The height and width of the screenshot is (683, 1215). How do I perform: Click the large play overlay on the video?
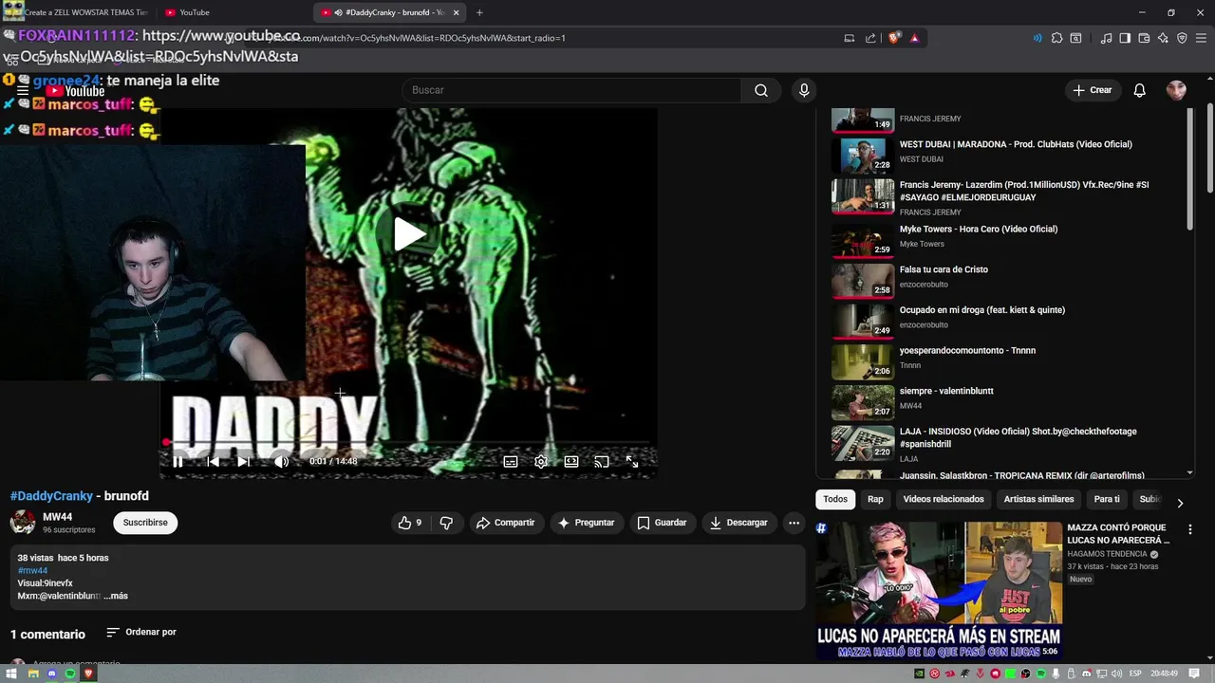(409, 234)
